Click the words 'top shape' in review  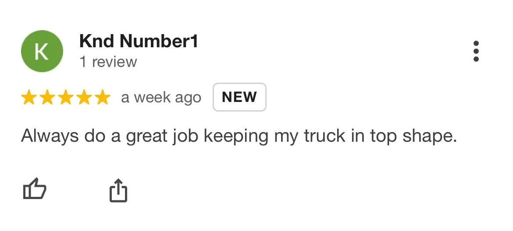coord(413,136)
